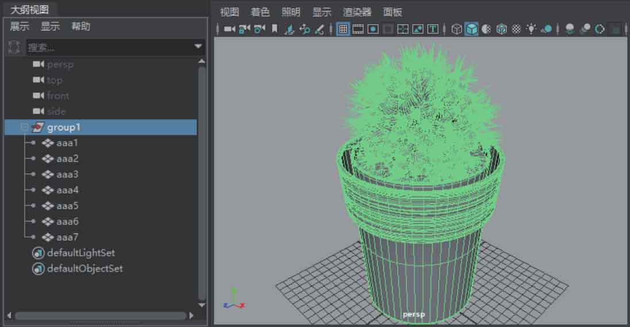630x327 pixels.
Task: Open the viewport 显示 menu
Action: point(322,12)
